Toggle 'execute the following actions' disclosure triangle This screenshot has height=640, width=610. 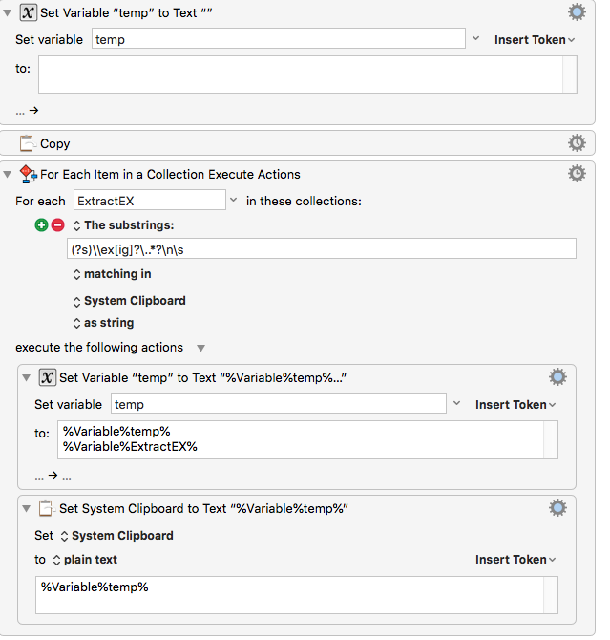coord(200,348)
